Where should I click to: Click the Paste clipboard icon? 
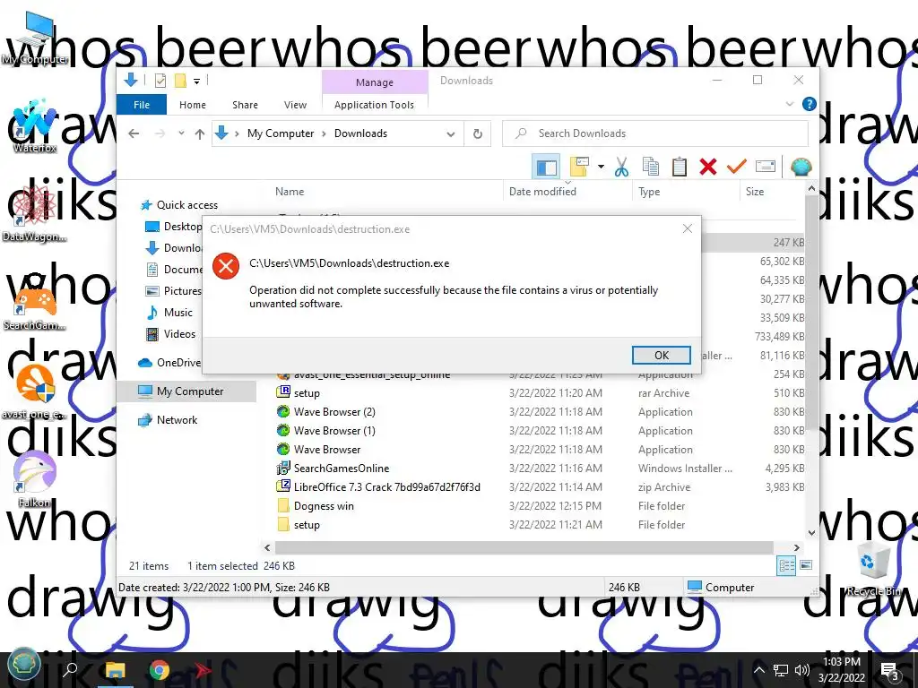[680, 168]
